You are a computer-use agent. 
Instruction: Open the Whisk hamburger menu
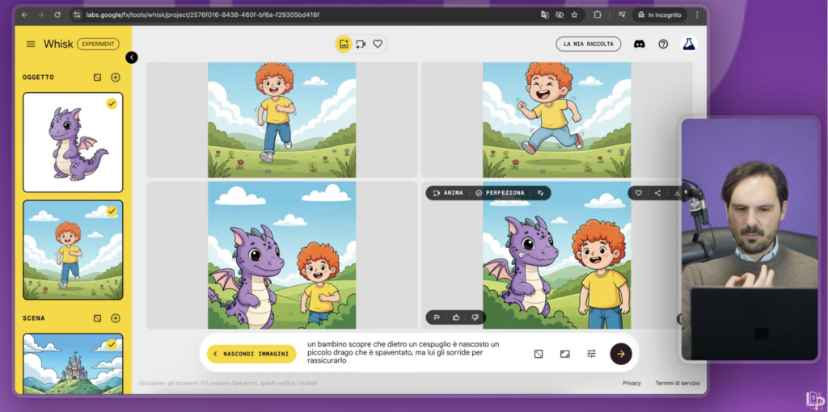(31, 44)
